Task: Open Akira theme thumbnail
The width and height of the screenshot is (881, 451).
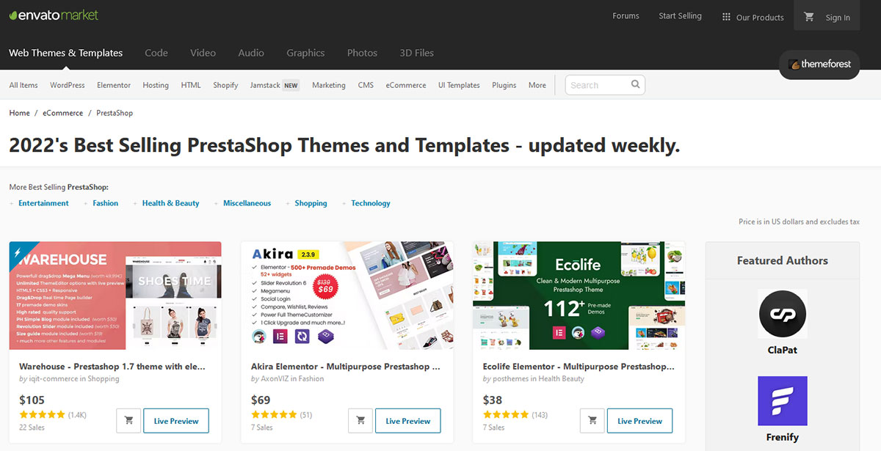Action: [x=347, y=296]
